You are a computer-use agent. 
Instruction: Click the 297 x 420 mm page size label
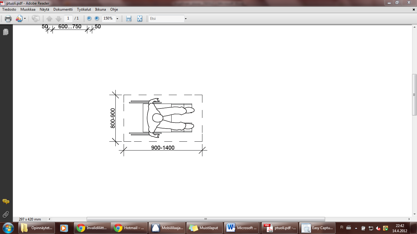30,219
